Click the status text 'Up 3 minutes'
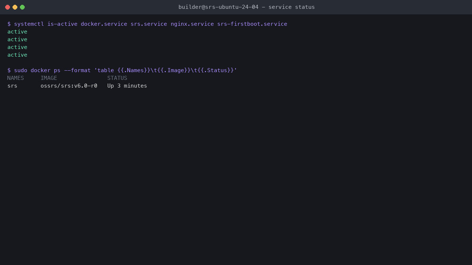Image resolution: width=472 pixels, height=265 pixels. (x=127, y=86)
